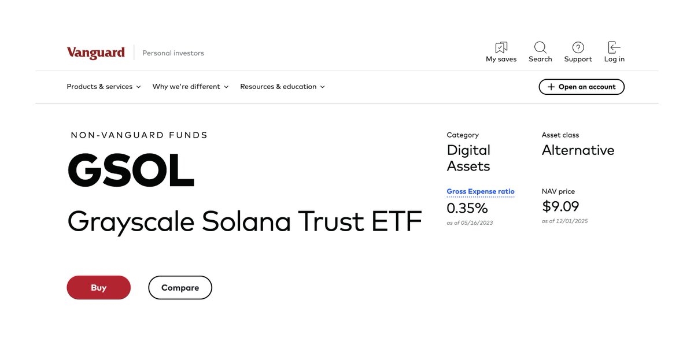Click the GSOL ticker heading

(131, 170)
